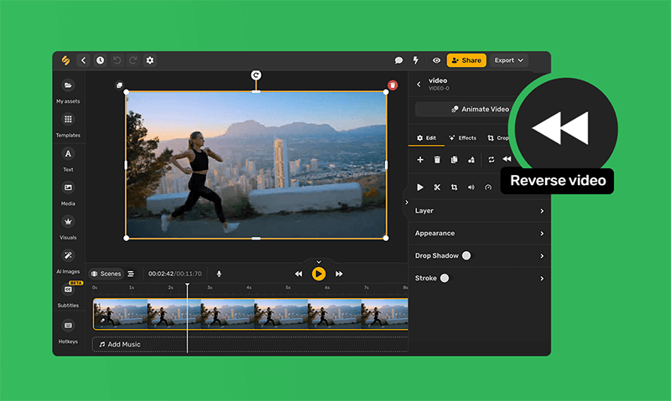This screenshot has height=401, width=671.
Task: Fast forward with the skip-forward button
Action: [339, 274]
